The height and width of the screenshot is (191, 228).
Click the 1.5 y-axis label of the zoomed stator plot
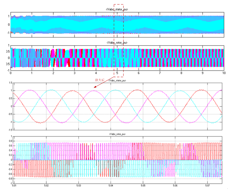[x=11, y=83]
